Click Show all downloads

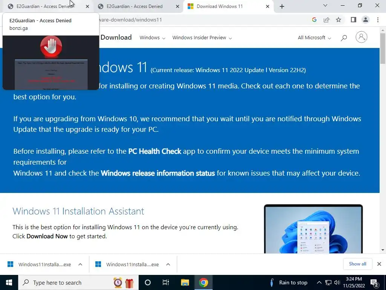357,264
